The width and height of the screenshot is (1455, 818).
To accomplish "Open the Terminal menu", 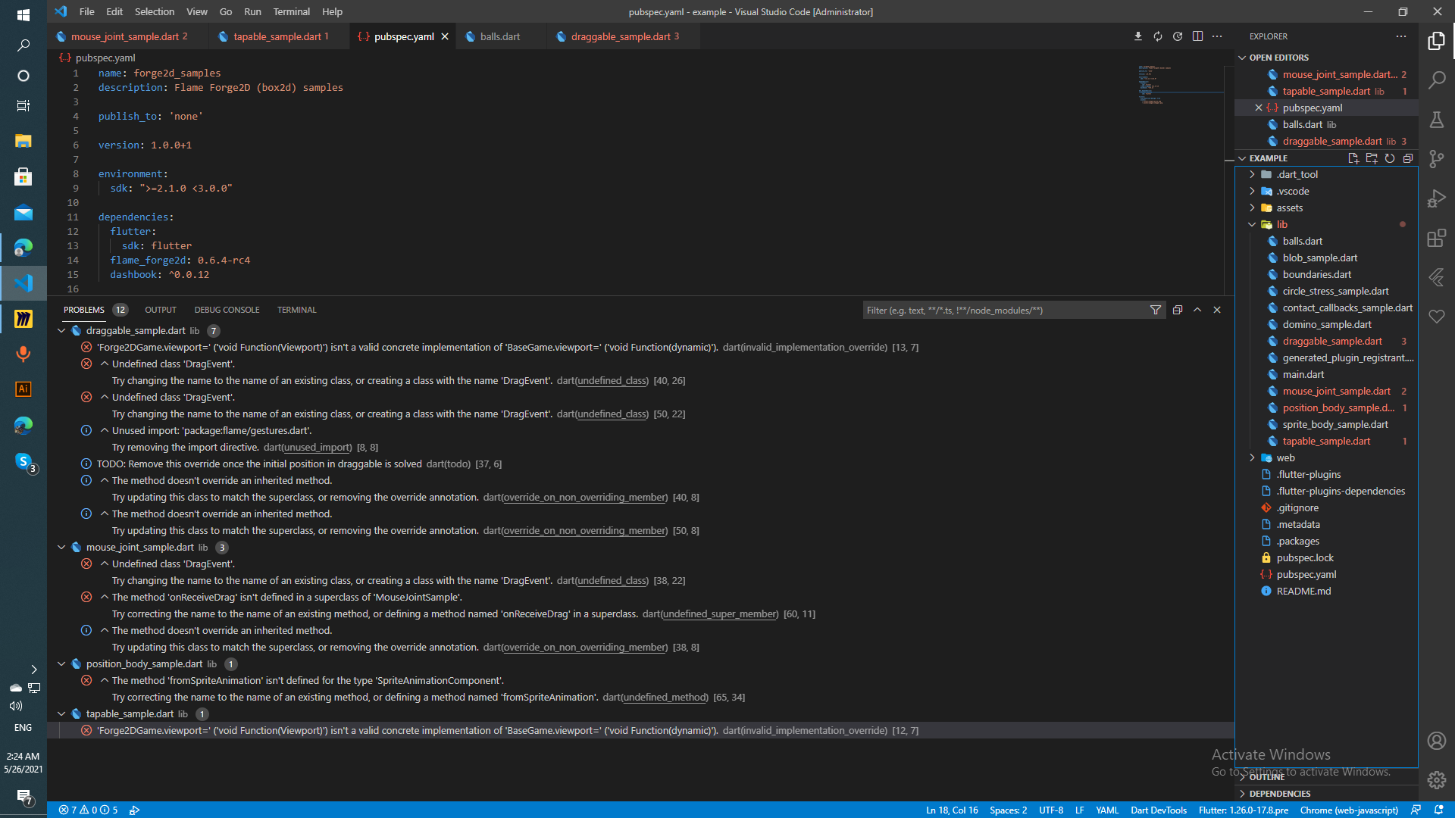I will point(291,11).
